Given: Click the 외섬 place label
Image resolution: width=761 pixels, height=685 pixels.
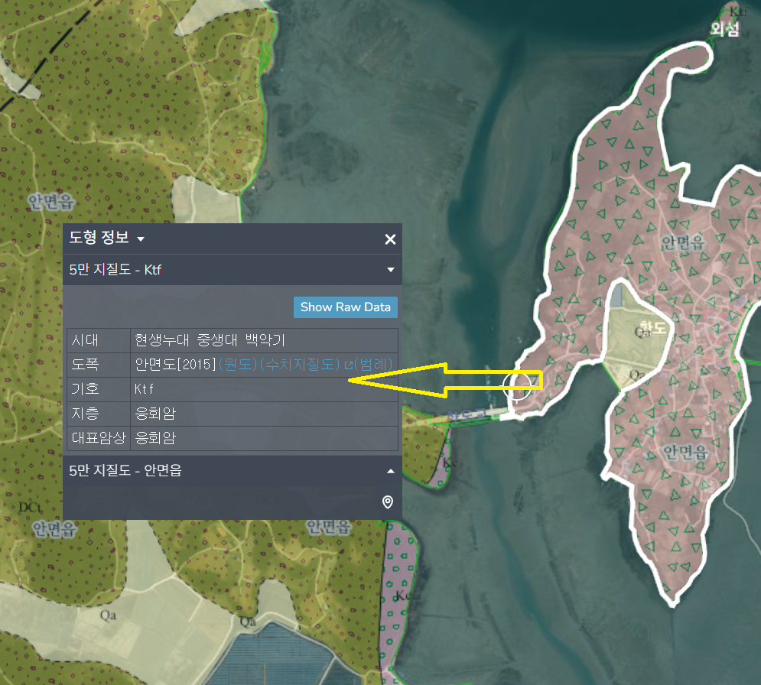Looking at the screenshot, I should tap(725, 30).
